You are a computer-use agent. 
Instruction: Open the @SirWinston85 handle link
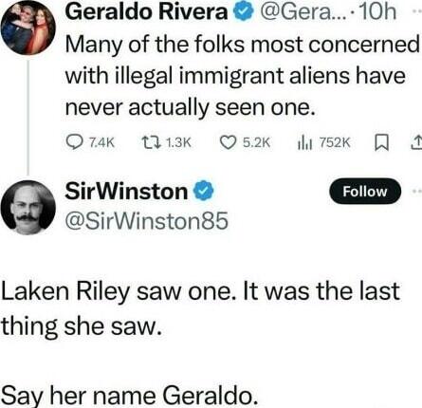[x=146, y=221]
